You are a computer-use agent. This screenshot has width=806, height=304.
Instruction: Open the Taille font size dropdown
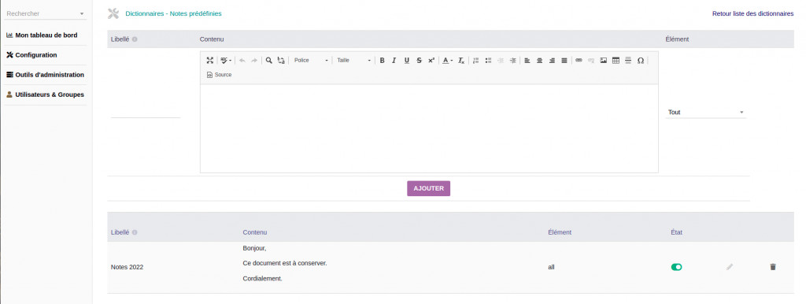coord(353,60)
